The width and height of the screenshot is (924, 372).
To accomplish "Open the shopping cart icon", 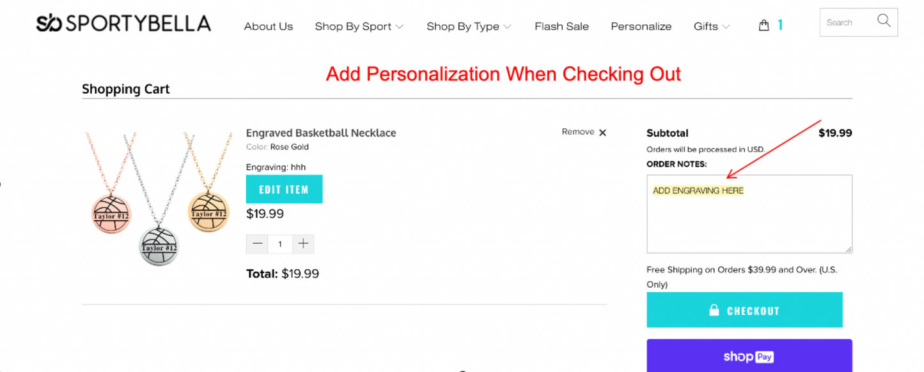I will point(763,24).
